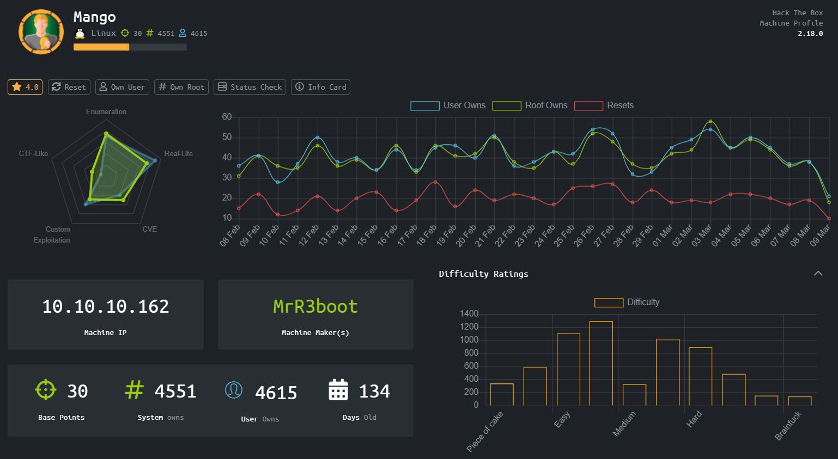The width and height of the screenshot is (838, 459).
Task: Click the refresh icon in Reset button
Action: point(56,87)
